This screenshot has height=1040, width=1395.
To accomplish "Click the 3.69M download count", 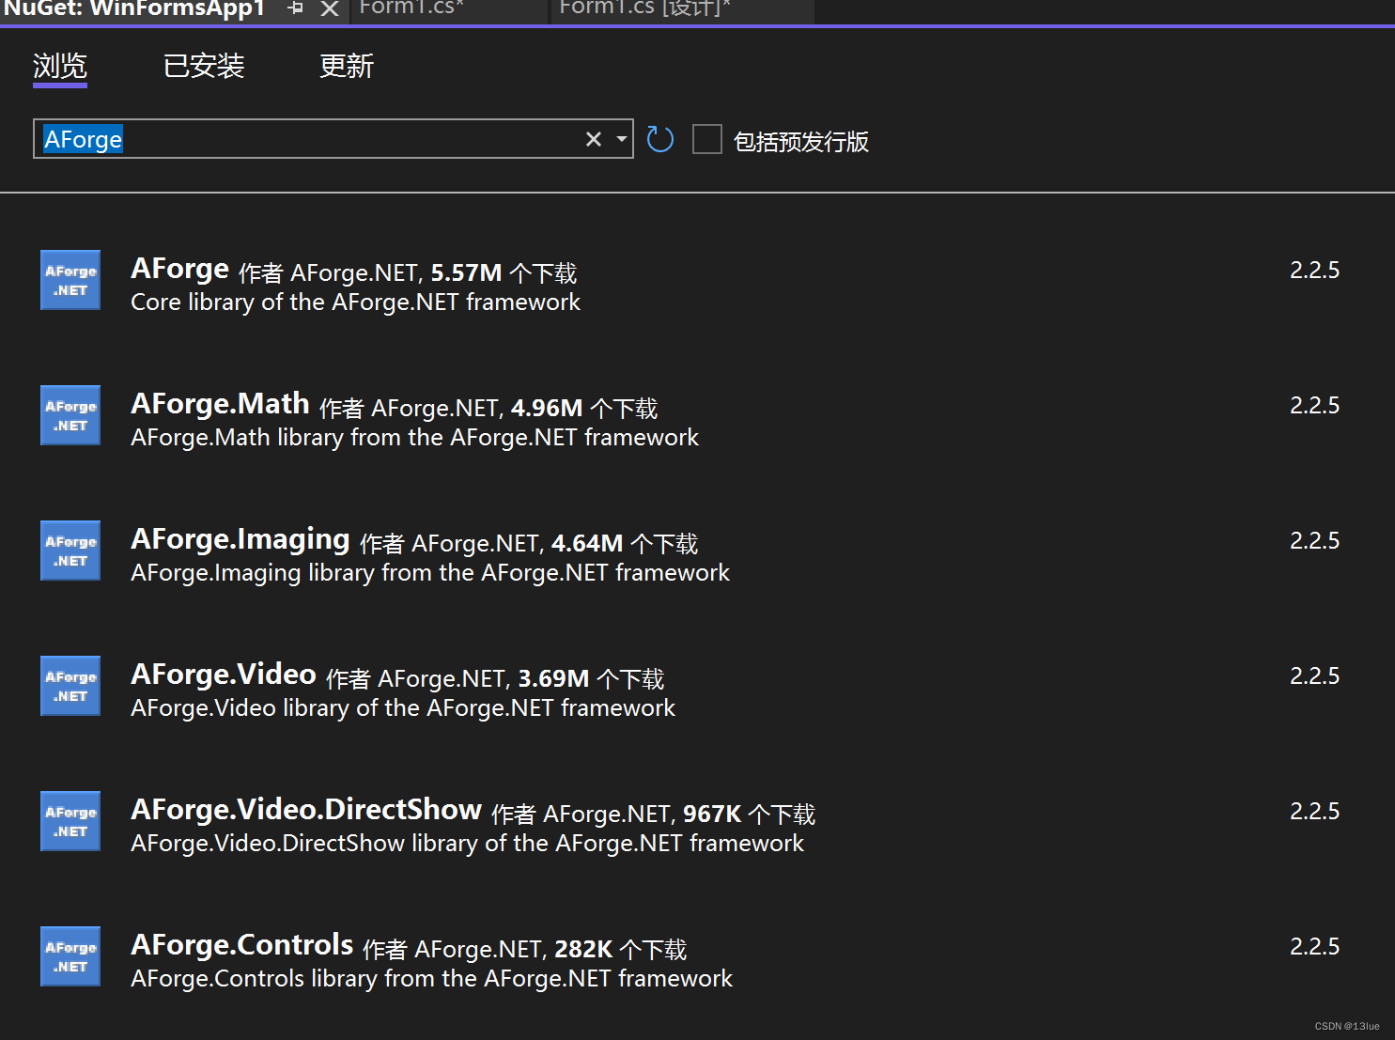I will tap(553, 679).
